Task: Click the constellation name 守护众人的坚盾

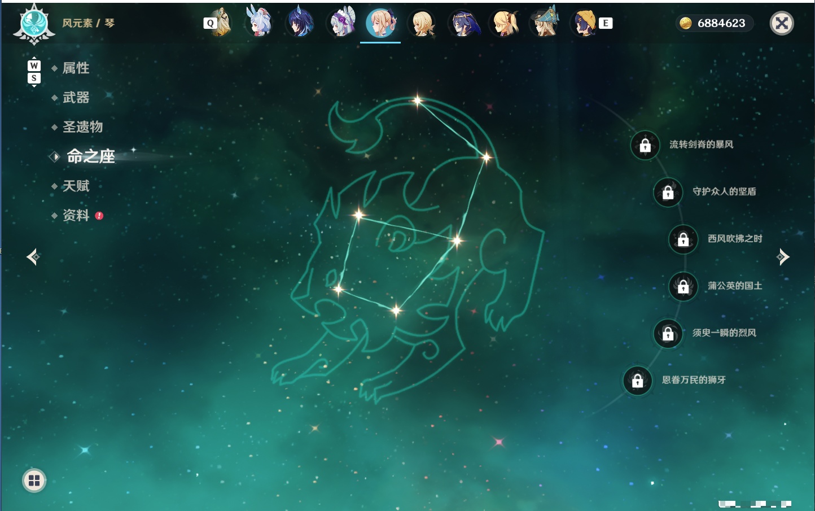Action: 724,191
